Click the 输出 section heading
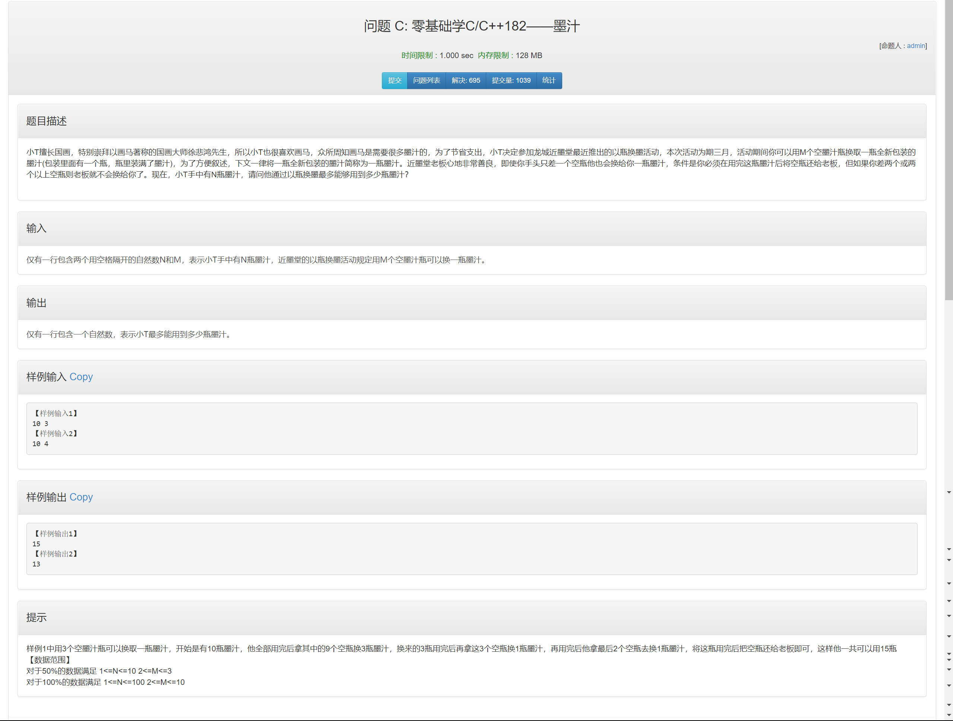The width and height of the screenshot is (953, 721). coord(37,303)
